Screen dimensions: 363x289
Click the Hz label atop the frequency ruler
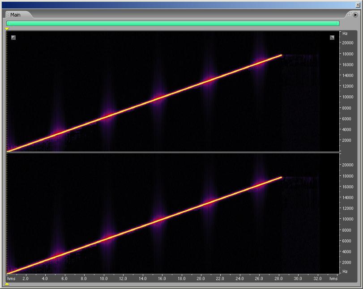click(345, 34)
